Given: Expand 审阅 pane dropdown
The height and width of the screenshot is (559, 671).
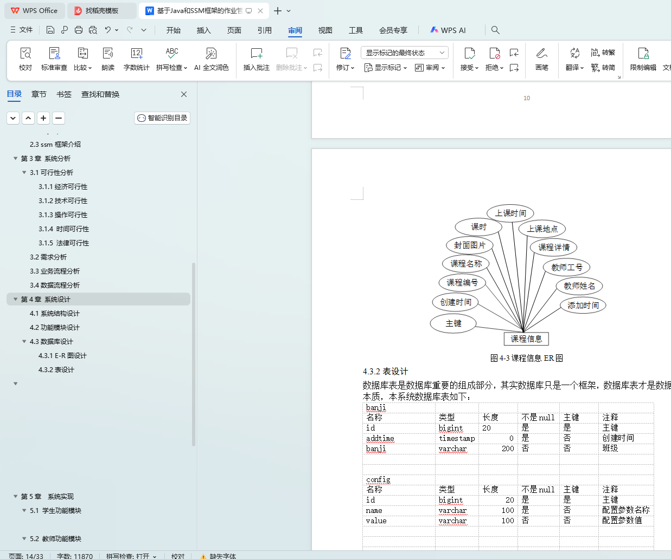Looking at the screenshot, I should 430,68.
